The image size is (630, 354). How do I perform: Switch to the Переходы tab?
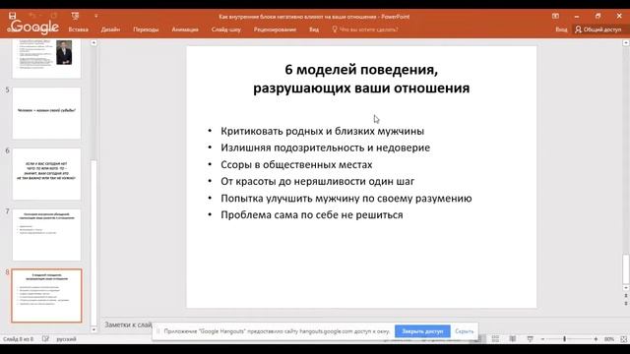tap(146, 29)
